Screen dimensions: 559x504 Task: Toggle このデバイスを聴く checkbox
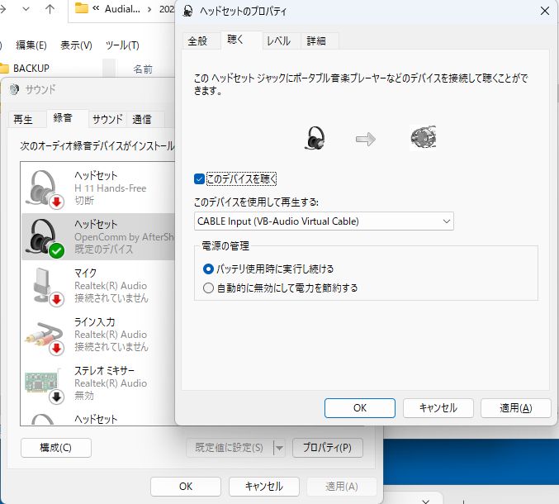tap(199, 178)
